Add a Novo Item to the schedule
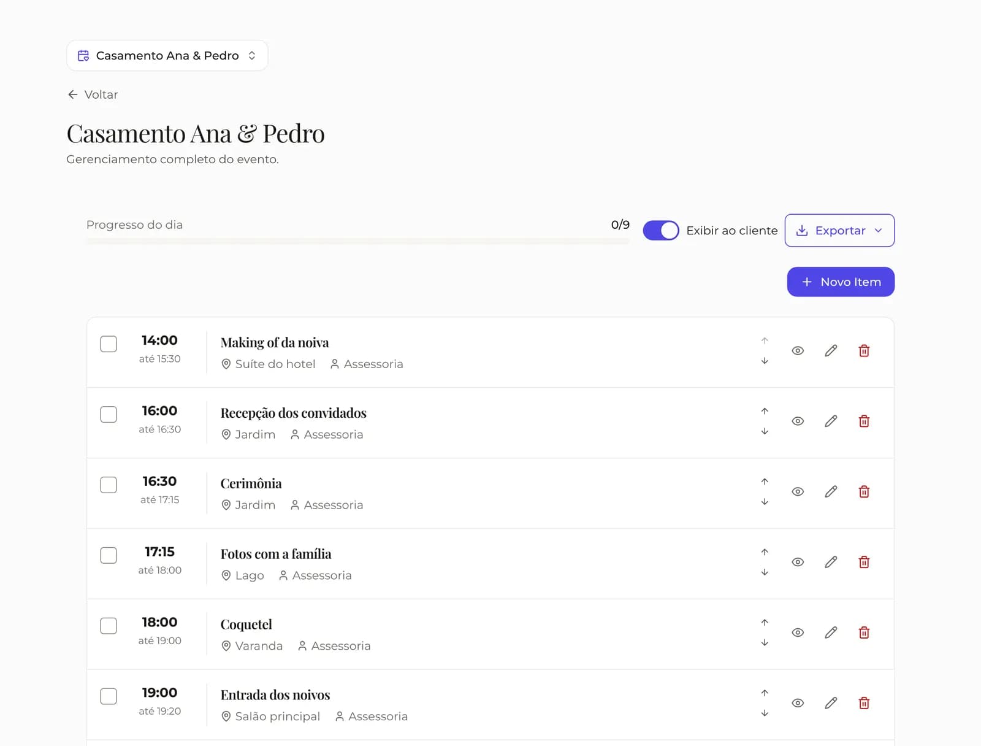The image size is (981, 746). (841, 282)
